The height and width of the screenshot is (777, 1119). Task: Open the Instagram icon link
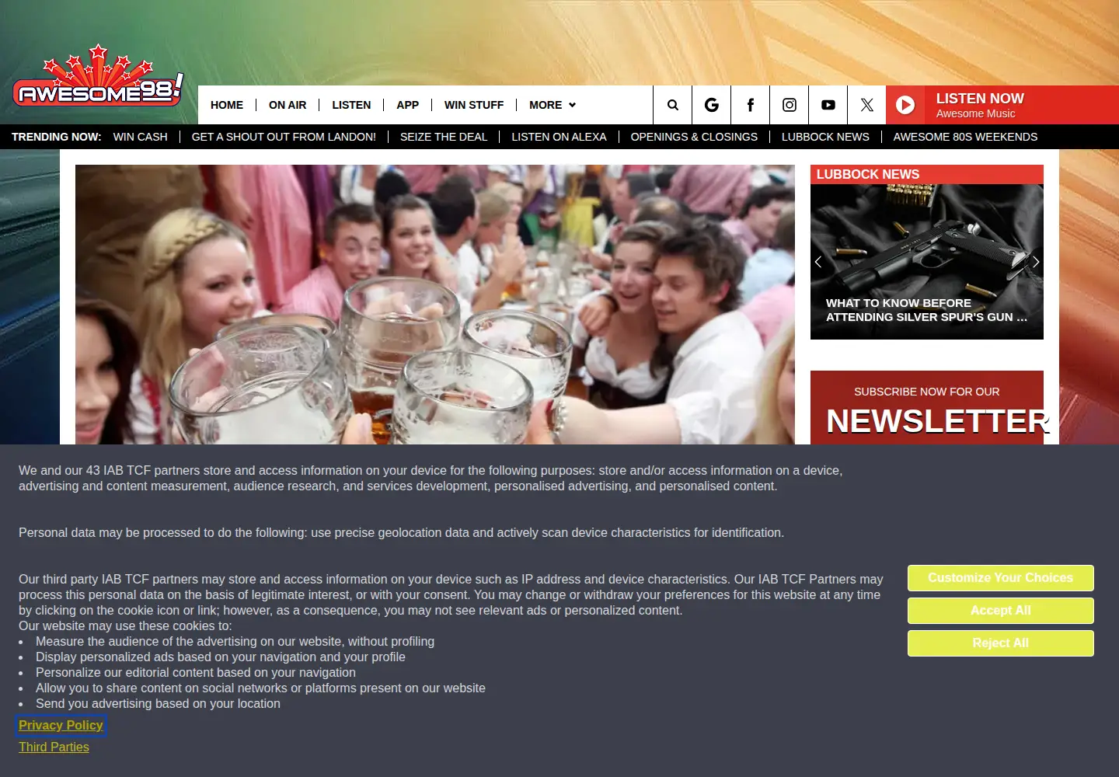(790, 105)
